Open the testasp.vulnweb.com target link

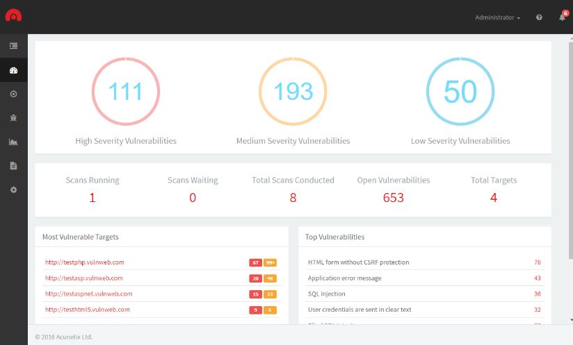84,278
